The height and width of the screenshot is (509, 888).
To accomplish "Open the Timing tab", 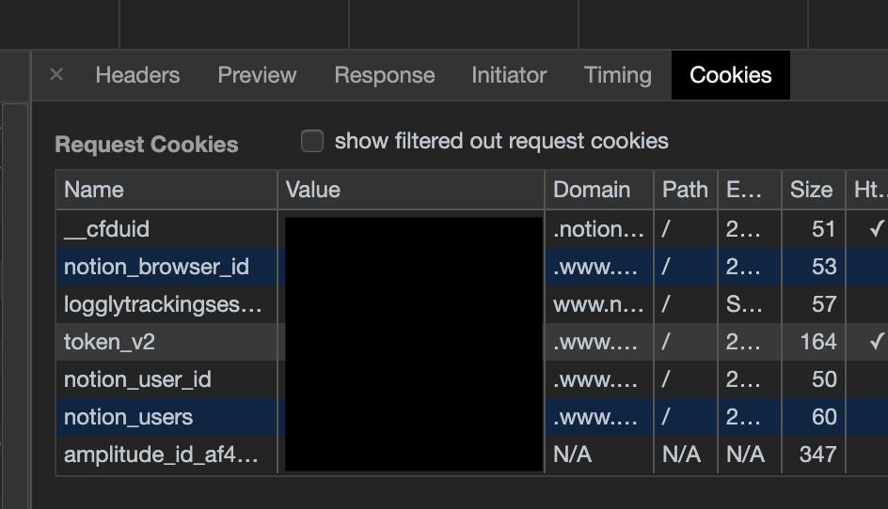I will (x=618, y=75).
